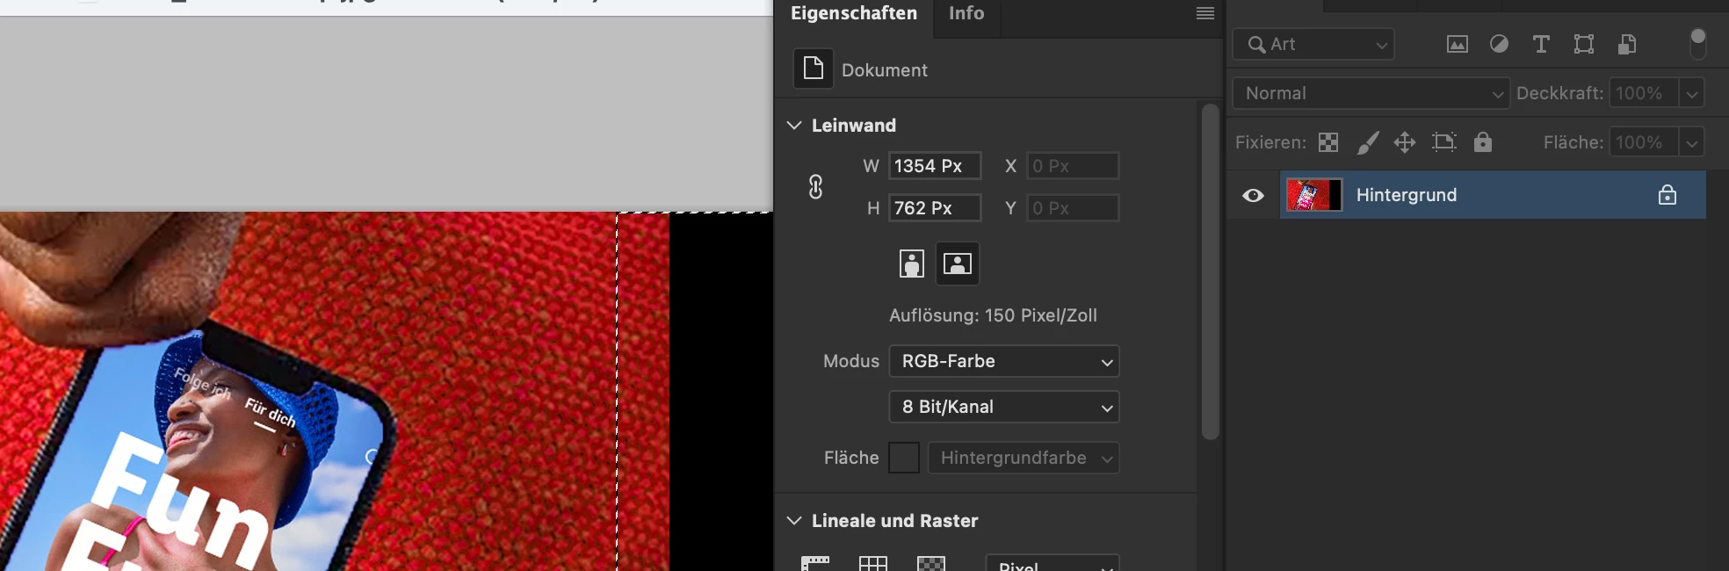1729x571 pixels.
Task: Lock image pixels brush icon
Action: [x=1368, y=142]
